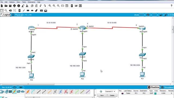
Task: Click the connection palette scrollbar thumb
Action: pos(34,97)
